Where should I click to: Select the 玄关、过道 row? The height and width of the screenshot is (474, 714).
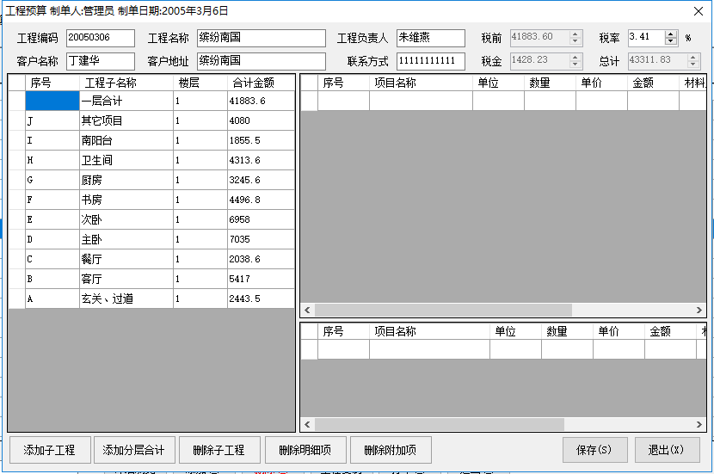pos(151,299)
